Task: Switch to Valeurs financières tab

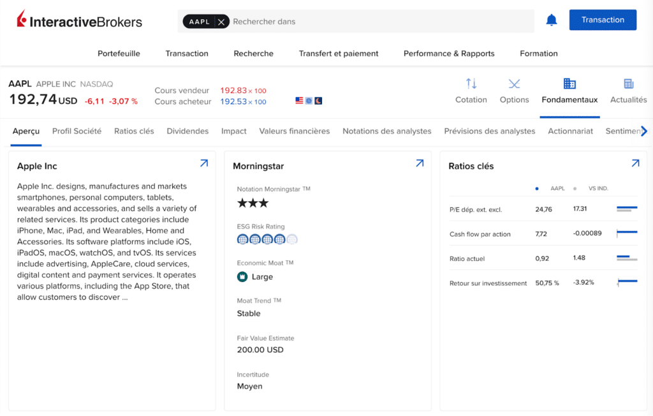Action: (x=295, y=131)
